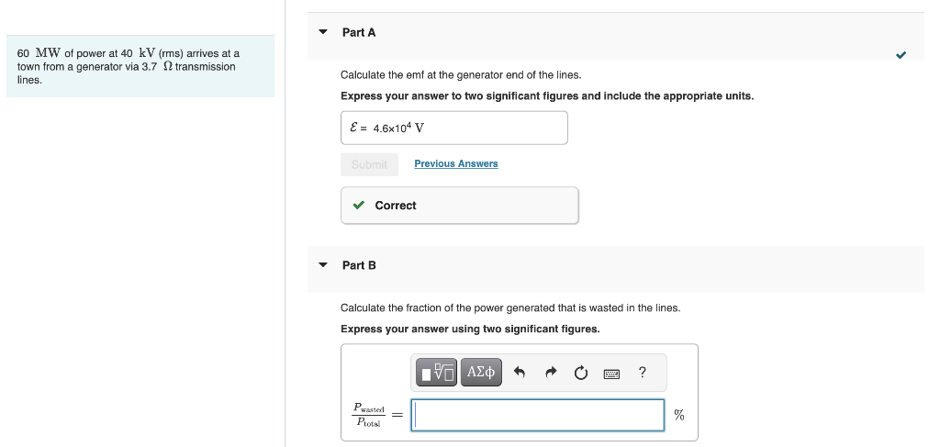Click the Part B header label
This screenshot has height=447, width=940.
(x=359, y=265)
